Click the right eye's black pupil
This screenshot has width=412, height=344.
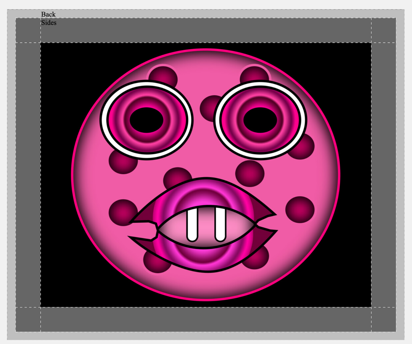pyautogui.click(x=260, y=120)
